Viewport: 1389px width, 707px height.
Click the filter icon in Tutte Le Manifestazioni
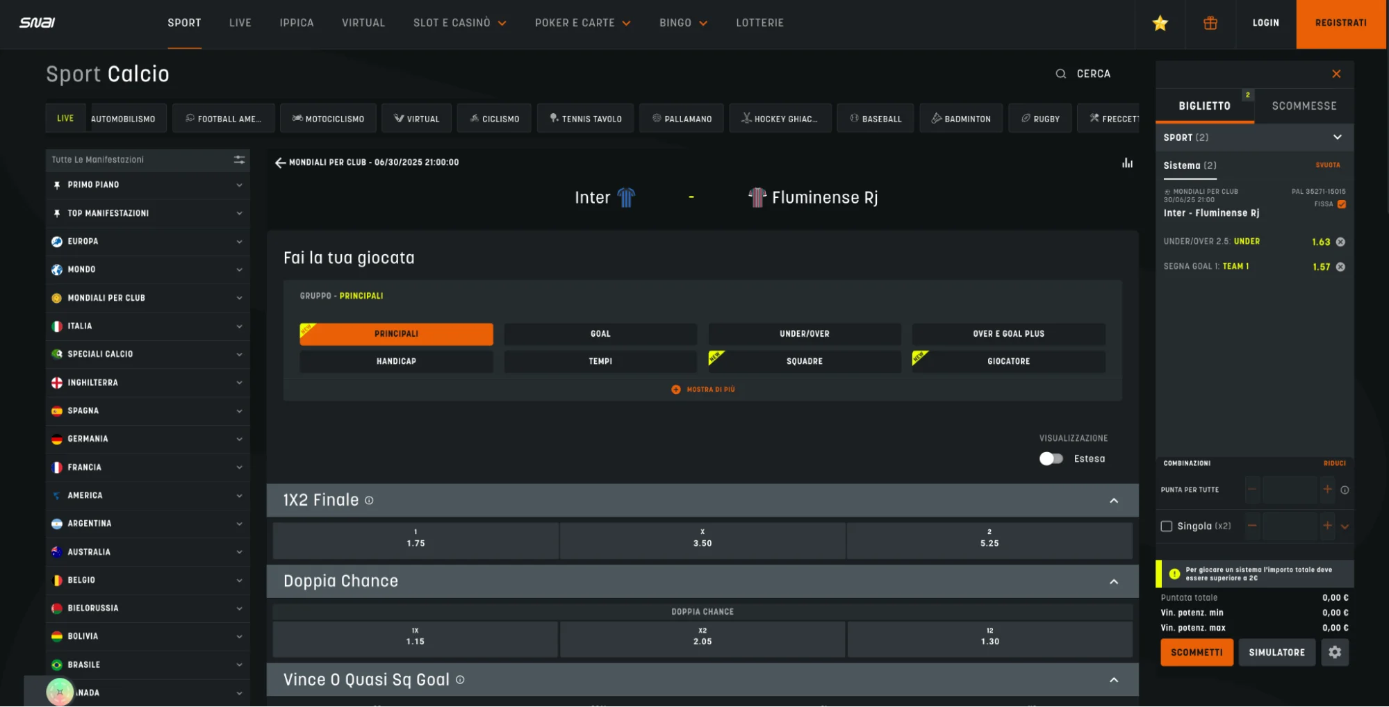coord(239,160)
